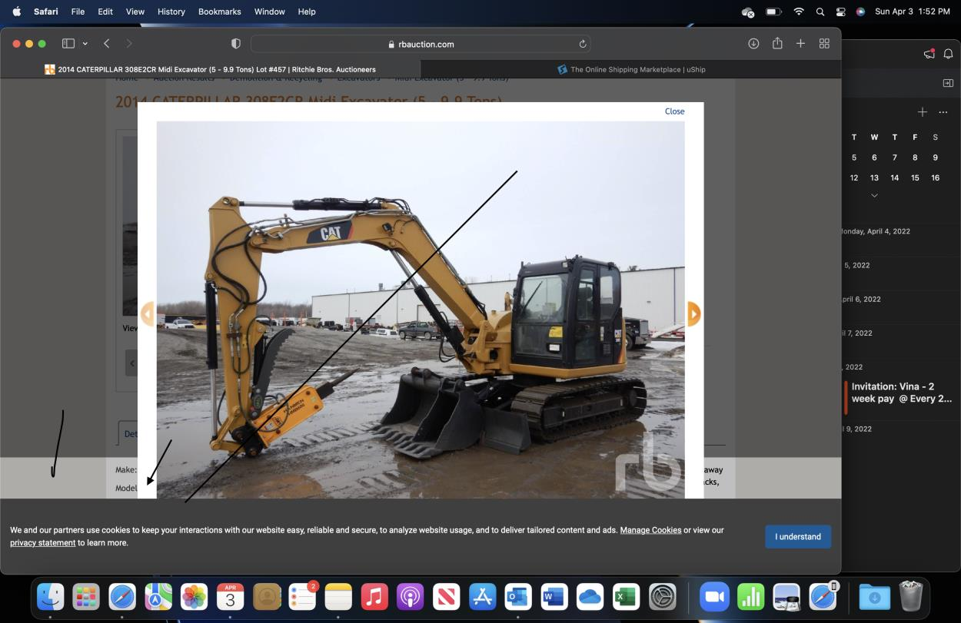
Task: Show the Safari tab overview
Action: coord(824,44)
